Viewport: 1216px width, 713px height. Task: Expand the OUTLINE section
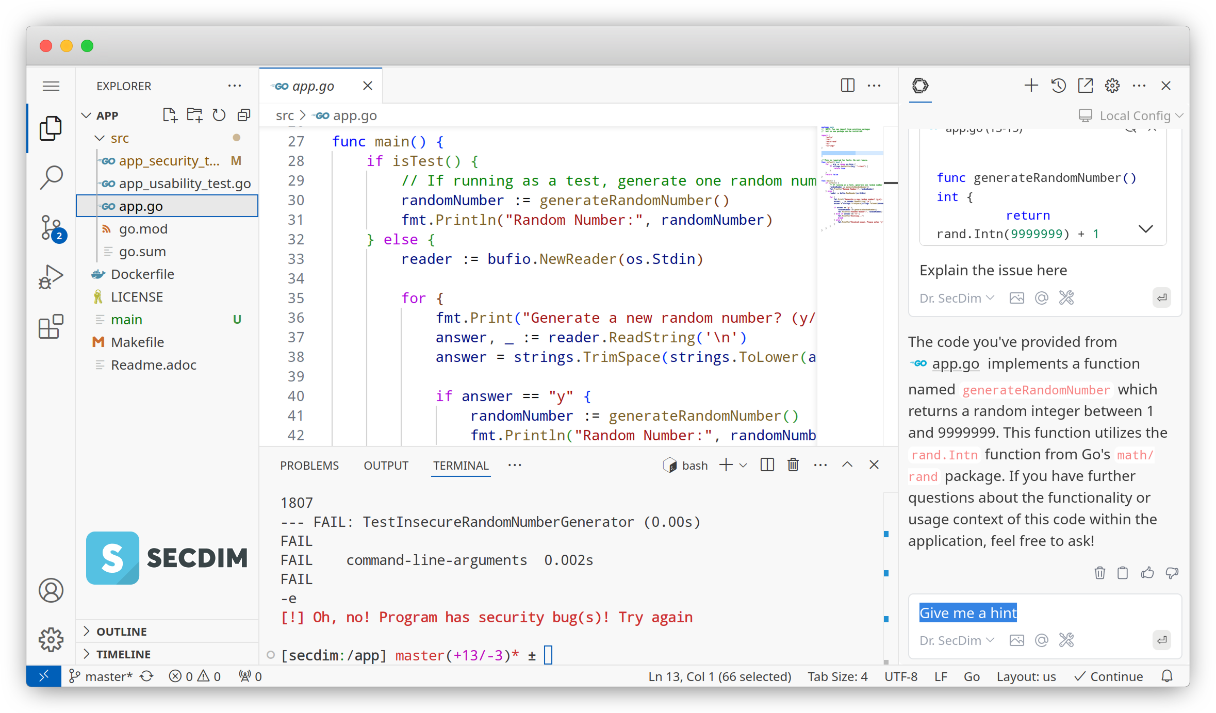pos(122,632)
